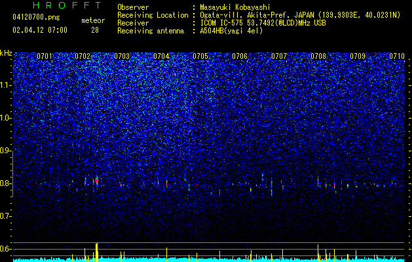Image resolution: width=412 pixels, height=262 pixels.
Task: Click the strong magenta meteor echo after 0702
Action: click(x=97, y=180)
